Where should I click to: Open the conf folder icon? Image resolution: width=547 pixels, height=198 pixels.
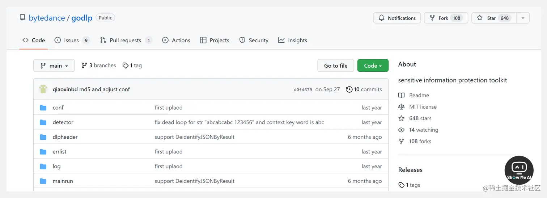[43, 108]
